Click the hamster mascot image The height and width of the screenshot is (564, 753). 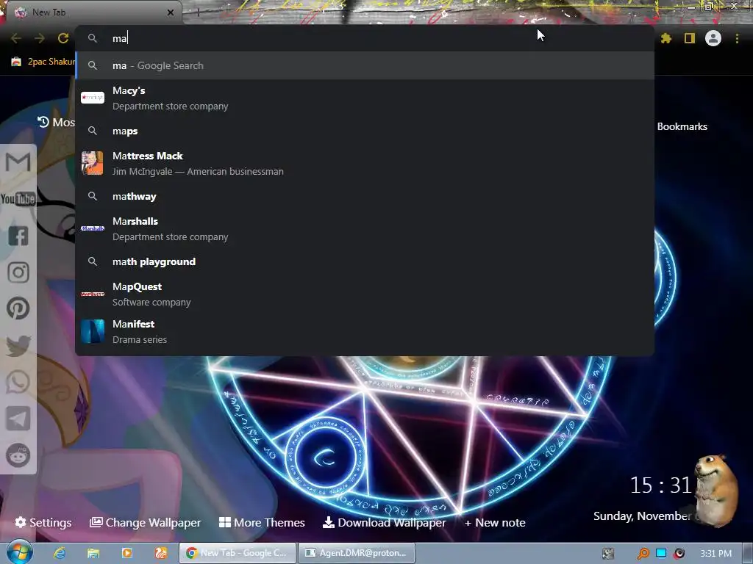click(716, 490)
